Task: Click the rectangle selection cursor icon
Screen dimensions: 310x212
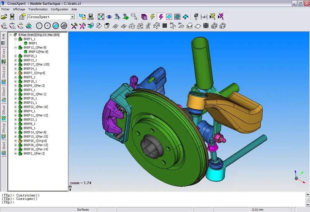Action: point(134,17)
